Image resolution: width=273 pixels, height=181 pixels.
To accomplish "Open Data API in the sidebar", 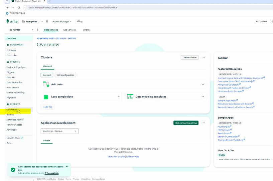I will pos(11,77).
